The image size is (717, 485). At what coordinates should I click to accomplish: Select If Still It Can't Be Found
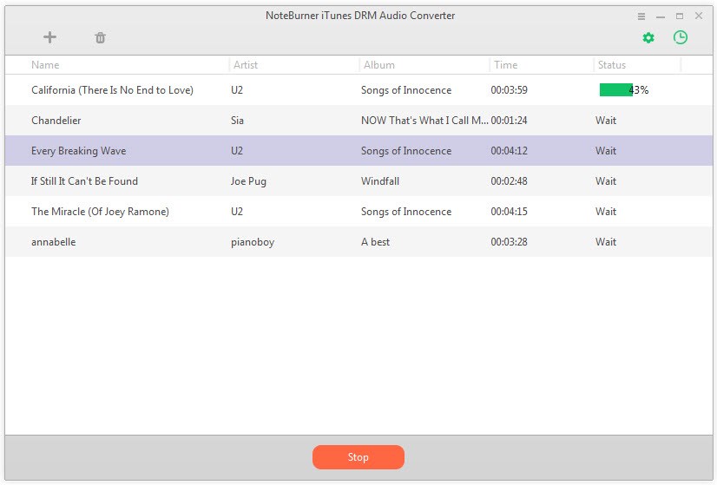click(x=358, y=181)
